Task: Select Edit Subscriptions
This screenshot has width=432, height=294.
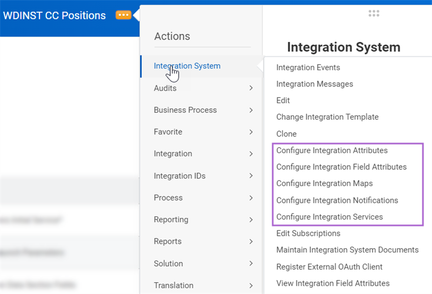Action: tap(308, 234)
